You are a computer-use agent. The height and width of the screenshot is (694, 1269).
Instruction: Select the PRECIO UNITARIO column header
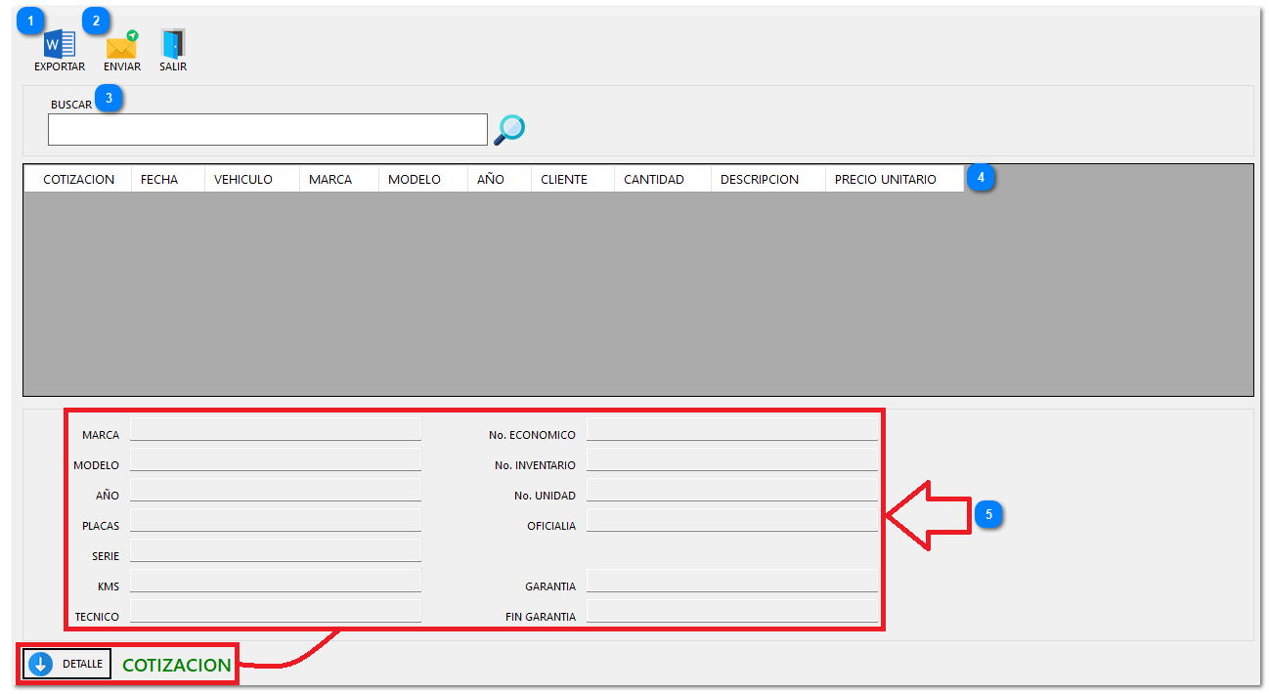pyautogui.click(x=895, y=179)
